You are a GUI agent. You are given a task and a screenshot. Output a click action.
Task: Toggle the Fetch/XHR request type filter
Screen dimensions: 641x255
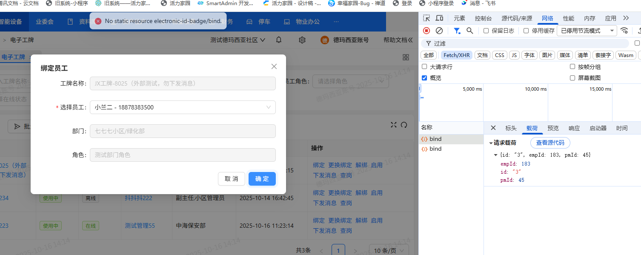(x=457, y=55)
